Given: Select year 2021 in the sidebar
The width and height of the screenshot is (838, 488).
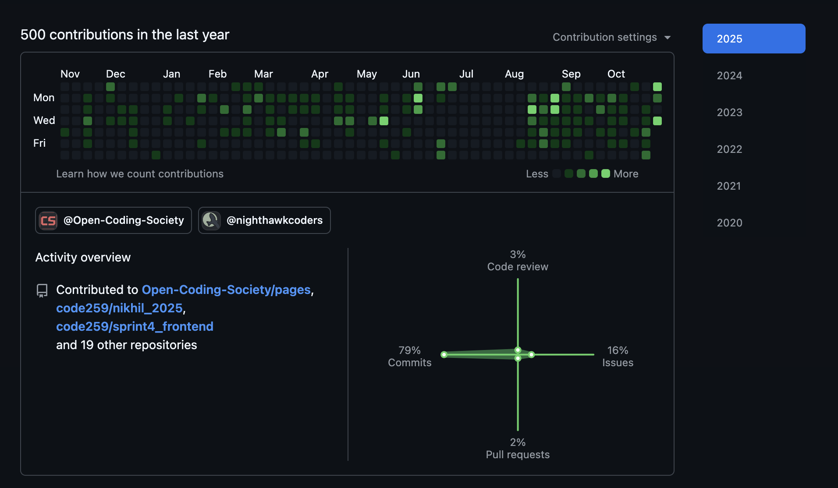Looking at the screenshot, I should (728, 186).
